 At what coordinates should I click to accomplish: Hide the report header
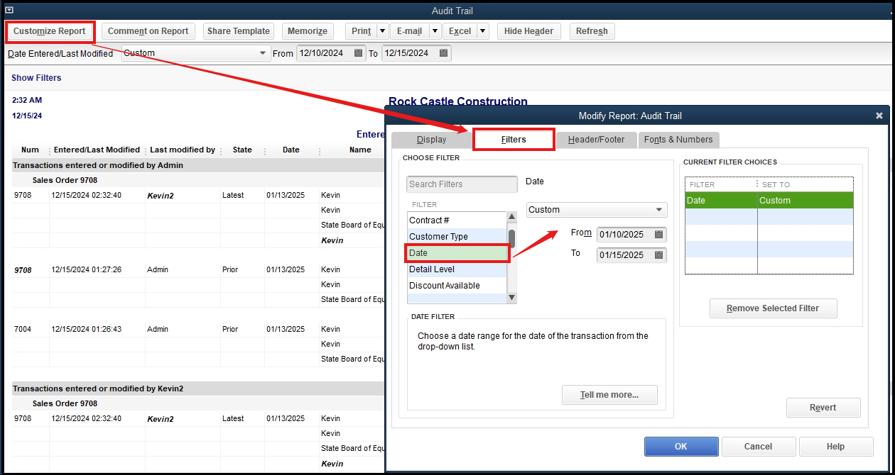tap(528, 31)
